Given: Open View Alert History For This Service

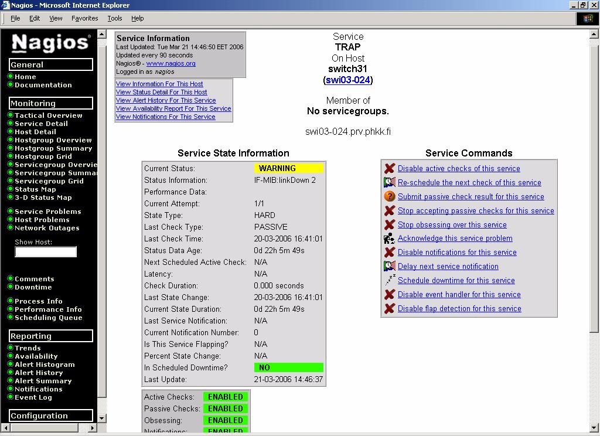Looking at the screenshot, I should click(x=166, y=100).
